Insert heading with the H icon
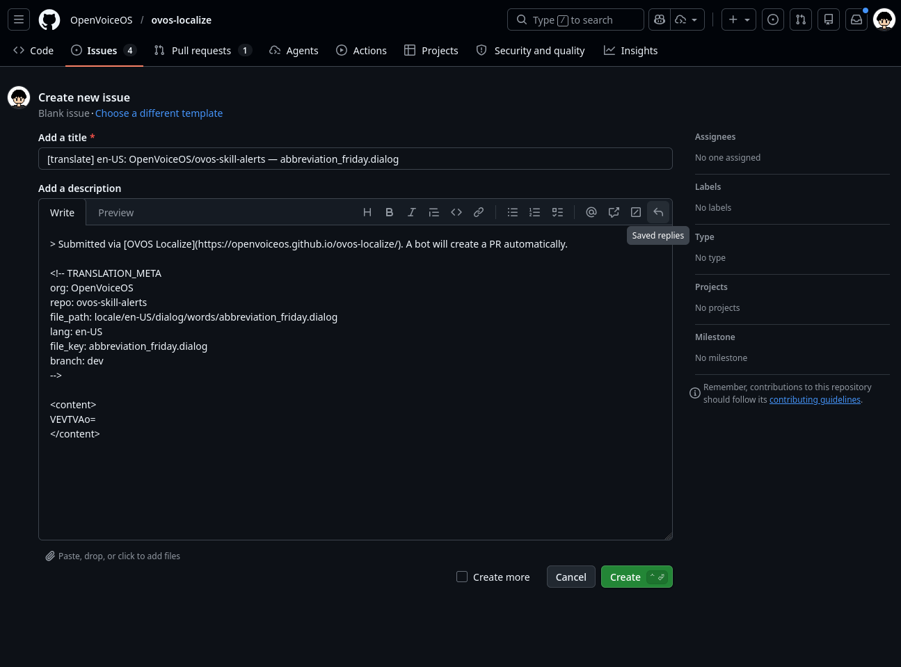901x667 pixels. [x=367, y=212]
